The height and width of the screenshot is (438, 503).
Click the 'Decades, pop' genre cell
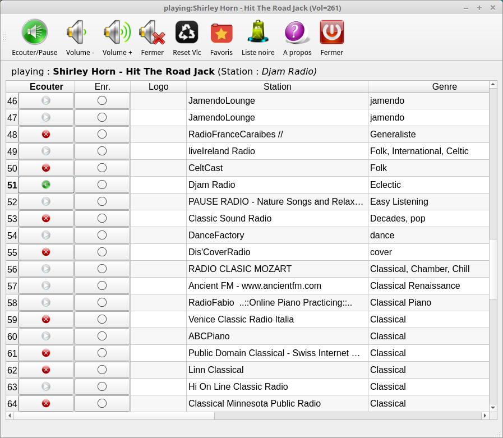pyautogui.click(x=428, y=218)
